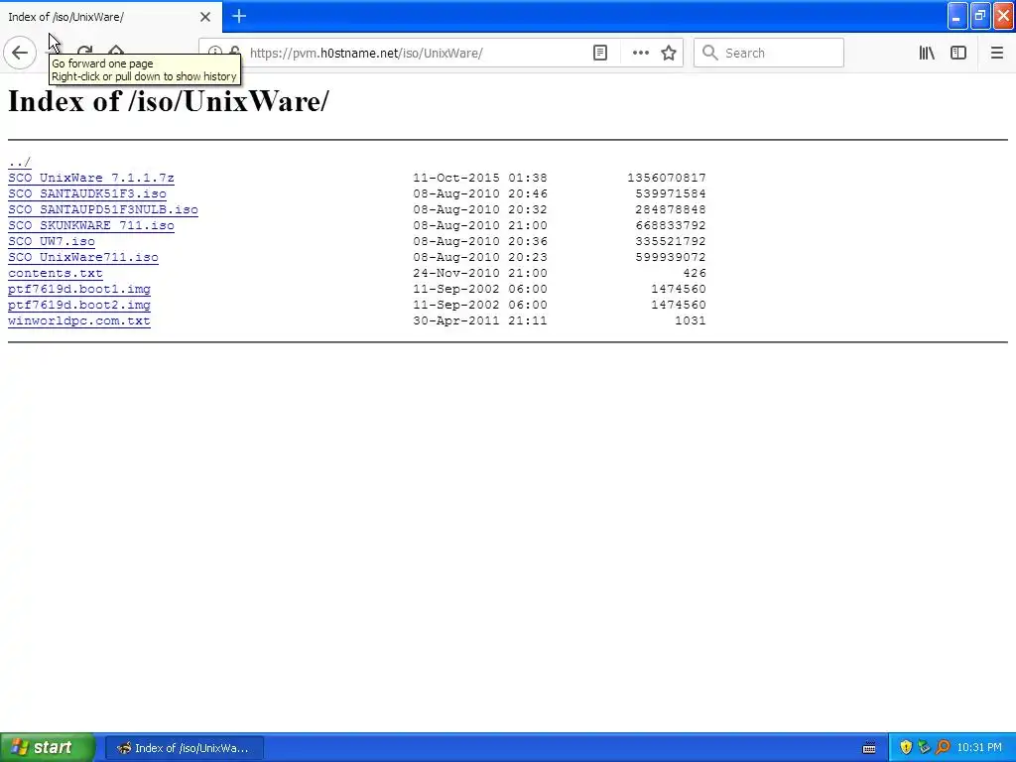Download SCO_SANTAUPD51F3NULB.iso
The image size is (1016, 762).
pos(103,209)
